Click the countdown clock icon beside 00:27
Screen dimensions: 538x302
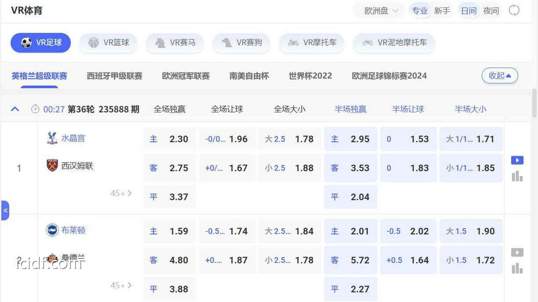(35, 109)
